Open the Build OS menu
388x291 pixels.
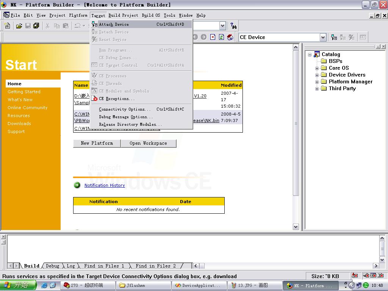tap(151, 15)
